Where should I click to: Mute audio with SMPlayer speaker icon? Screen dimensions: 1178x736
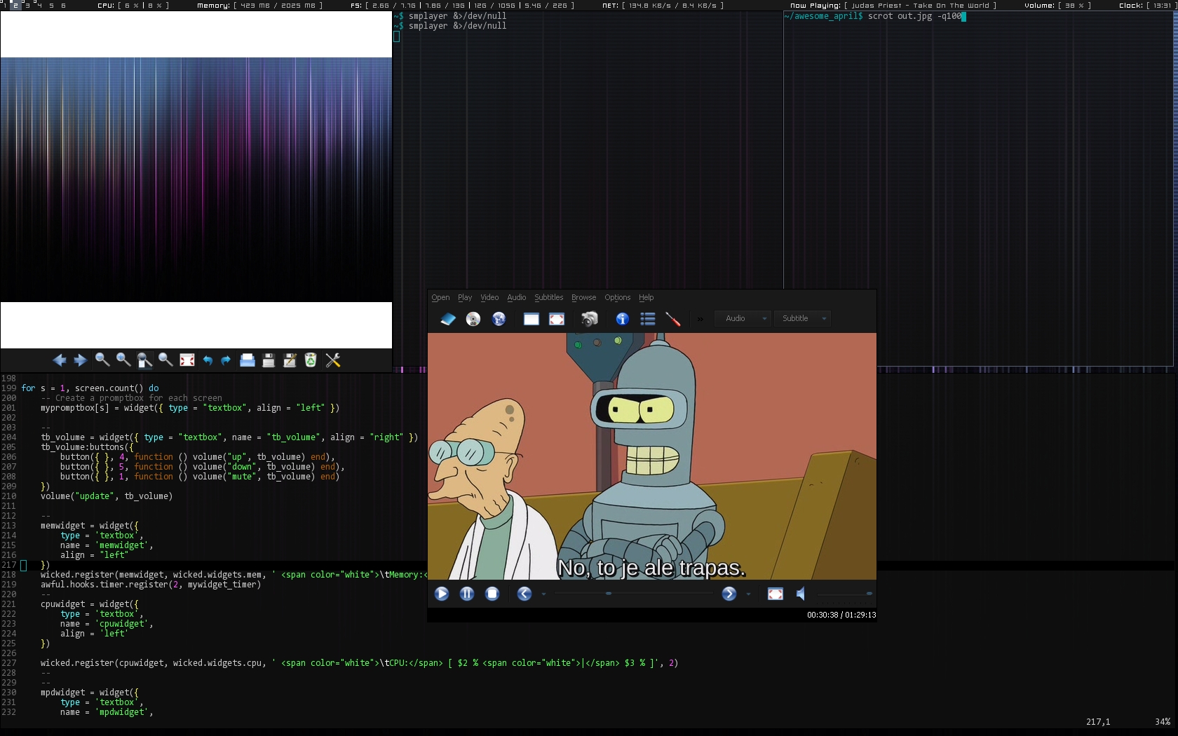coord(801,594)
